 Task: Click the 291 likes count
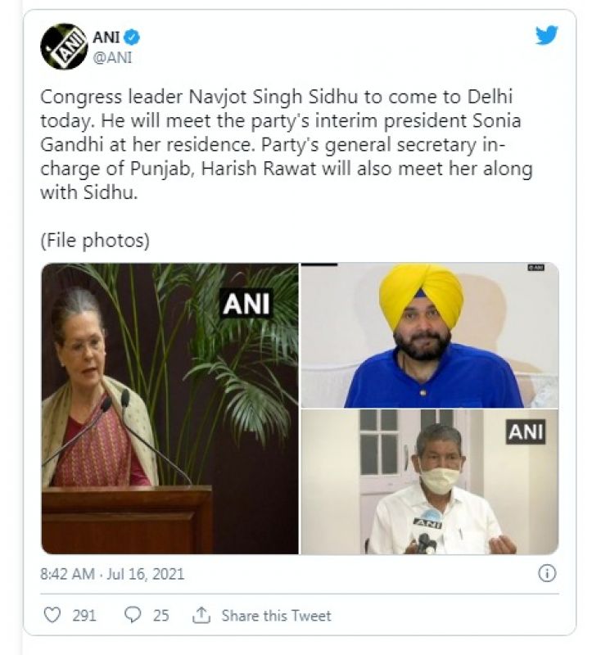[x=84, y=616]
